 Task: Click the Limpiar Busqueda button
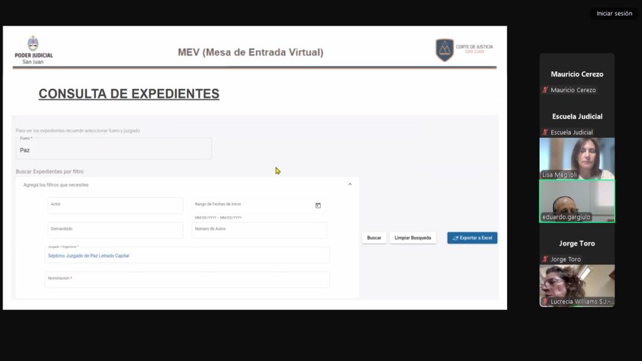pyautogui.click(x=413, y=238)
